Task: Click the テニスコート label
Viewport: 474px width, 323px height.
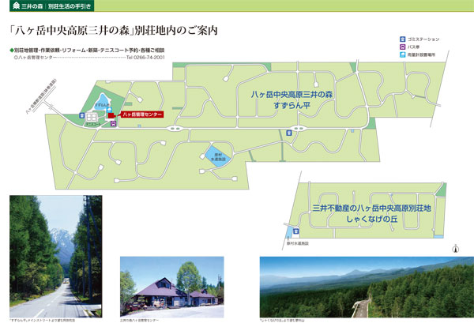Action: point(92,124)
